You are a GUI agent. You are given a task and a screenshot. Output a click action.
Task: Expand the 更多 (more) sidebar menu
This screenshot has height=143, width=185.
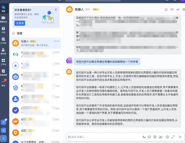[x=3, y=83]
